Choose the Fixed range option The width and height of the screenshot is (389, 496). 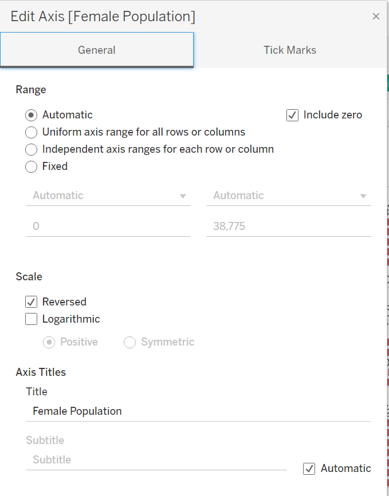coord(32,167)
